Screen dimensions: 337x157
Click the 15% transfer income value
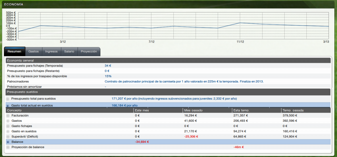(108, 76)
